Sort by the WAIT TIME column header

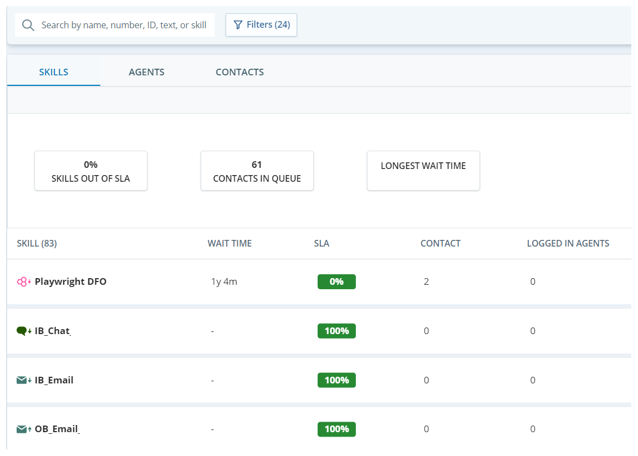pos(229,243)
